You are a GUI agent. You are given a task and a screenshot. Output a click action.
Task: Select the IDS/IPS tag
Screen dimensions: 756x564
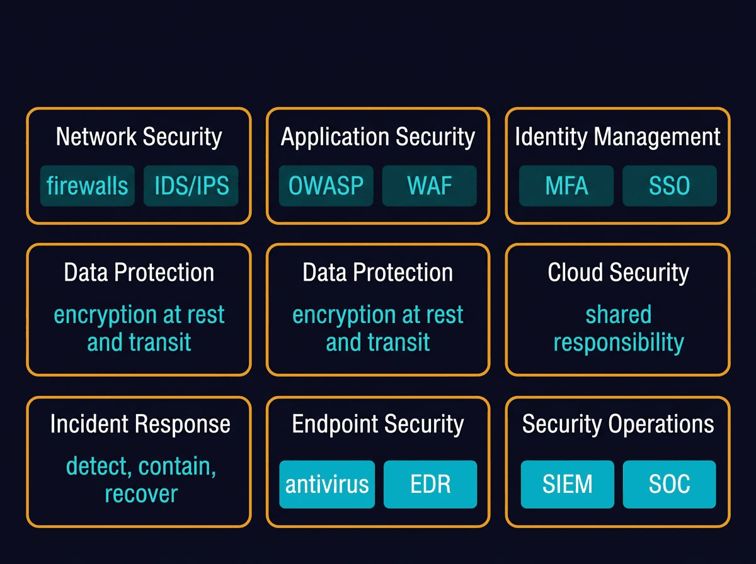[x=192, y=186]
